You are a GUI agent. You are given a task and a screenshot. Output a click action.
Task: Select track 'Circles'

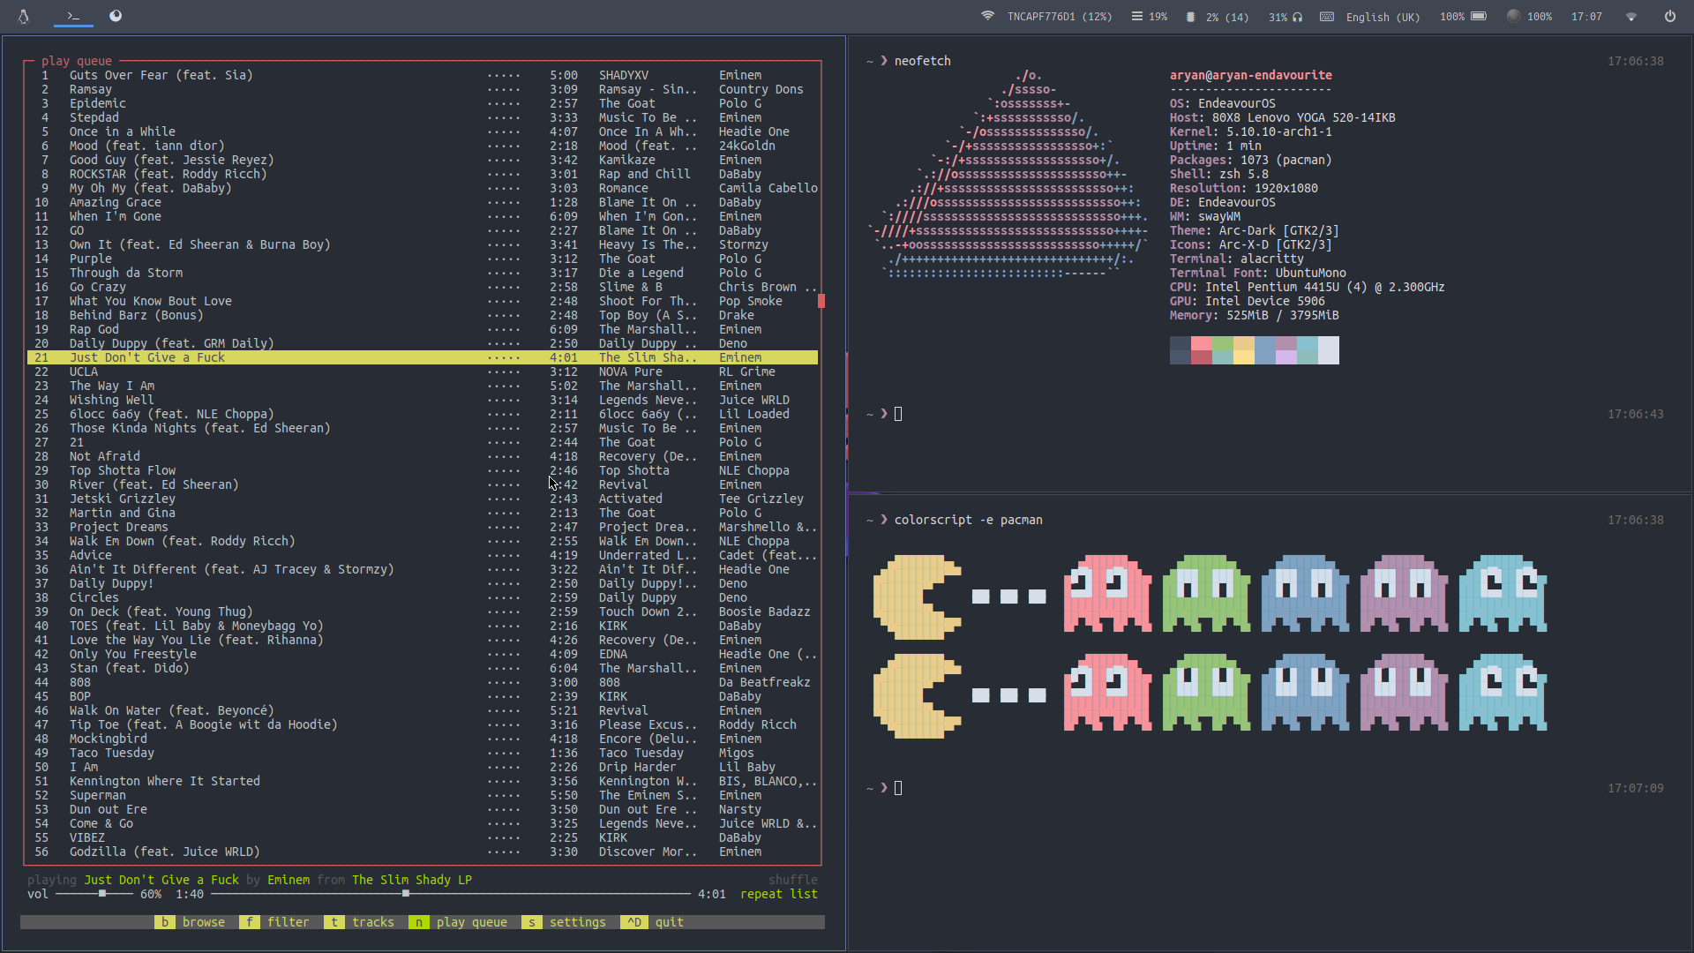(94, 597)
